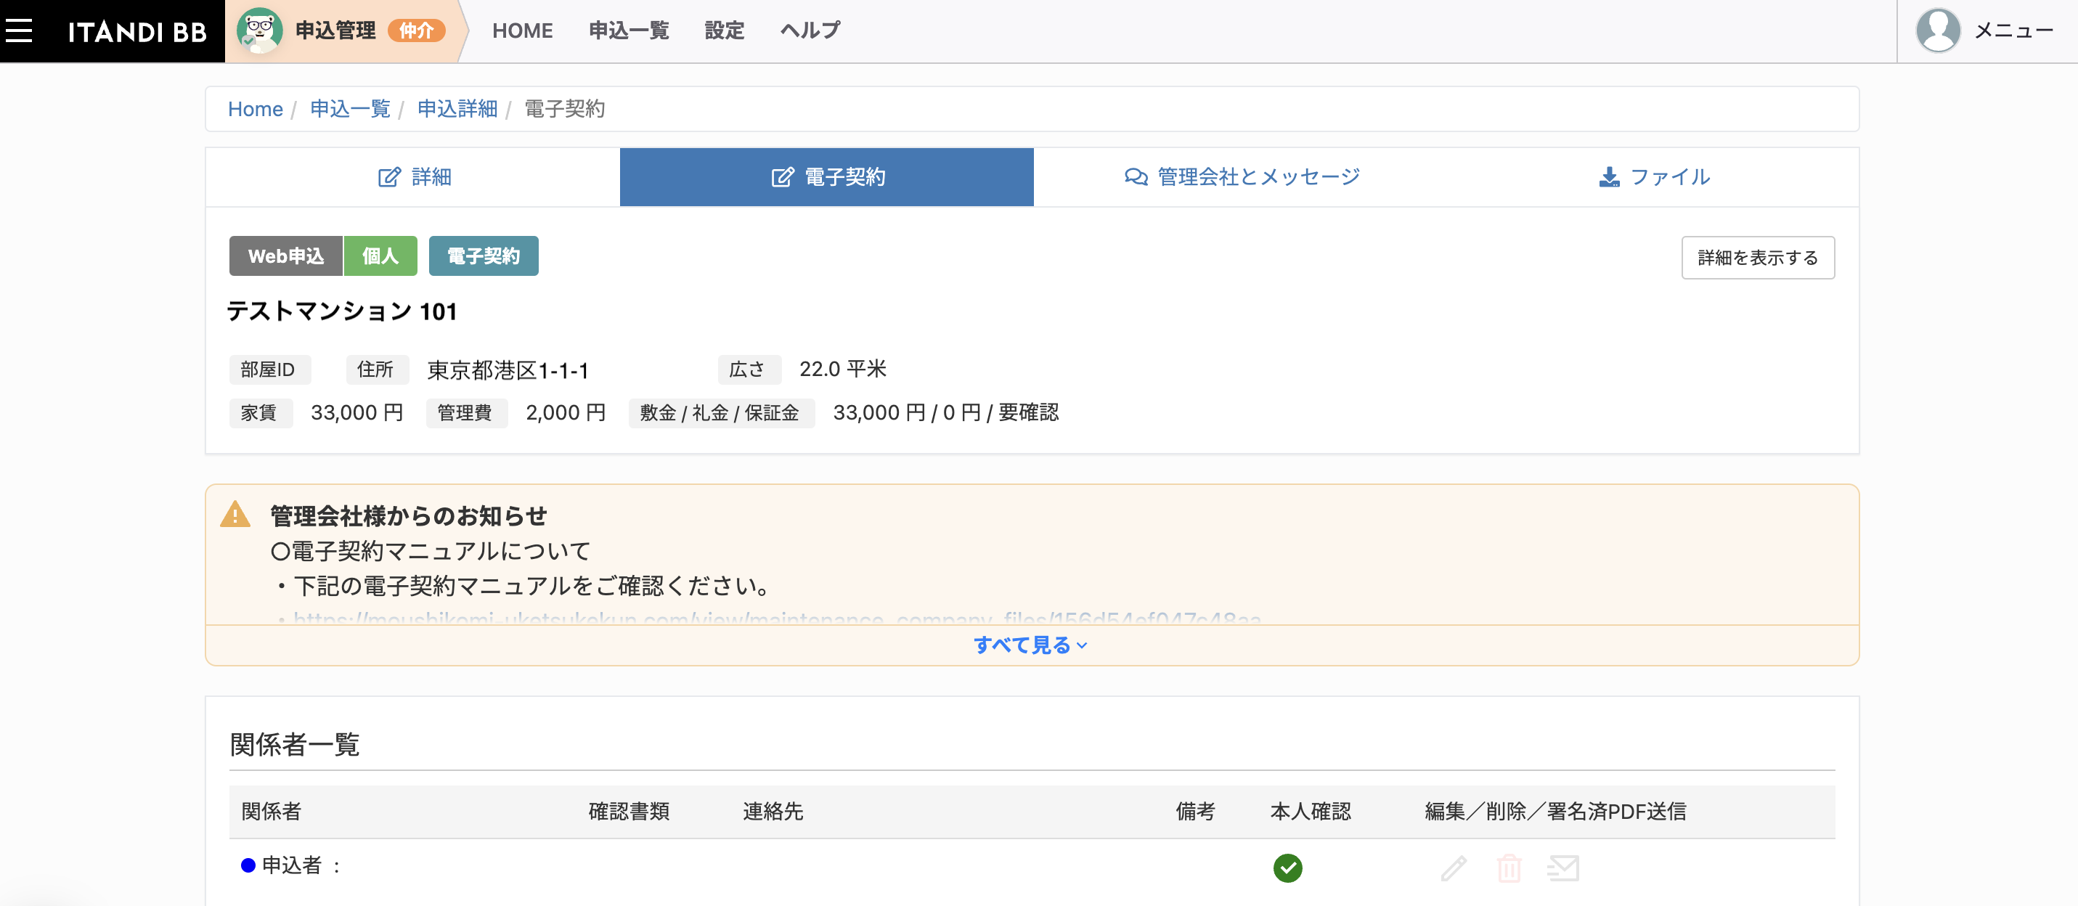Click the address 東京都港区1-1-1
The image size is (2078, 906).
508,370
